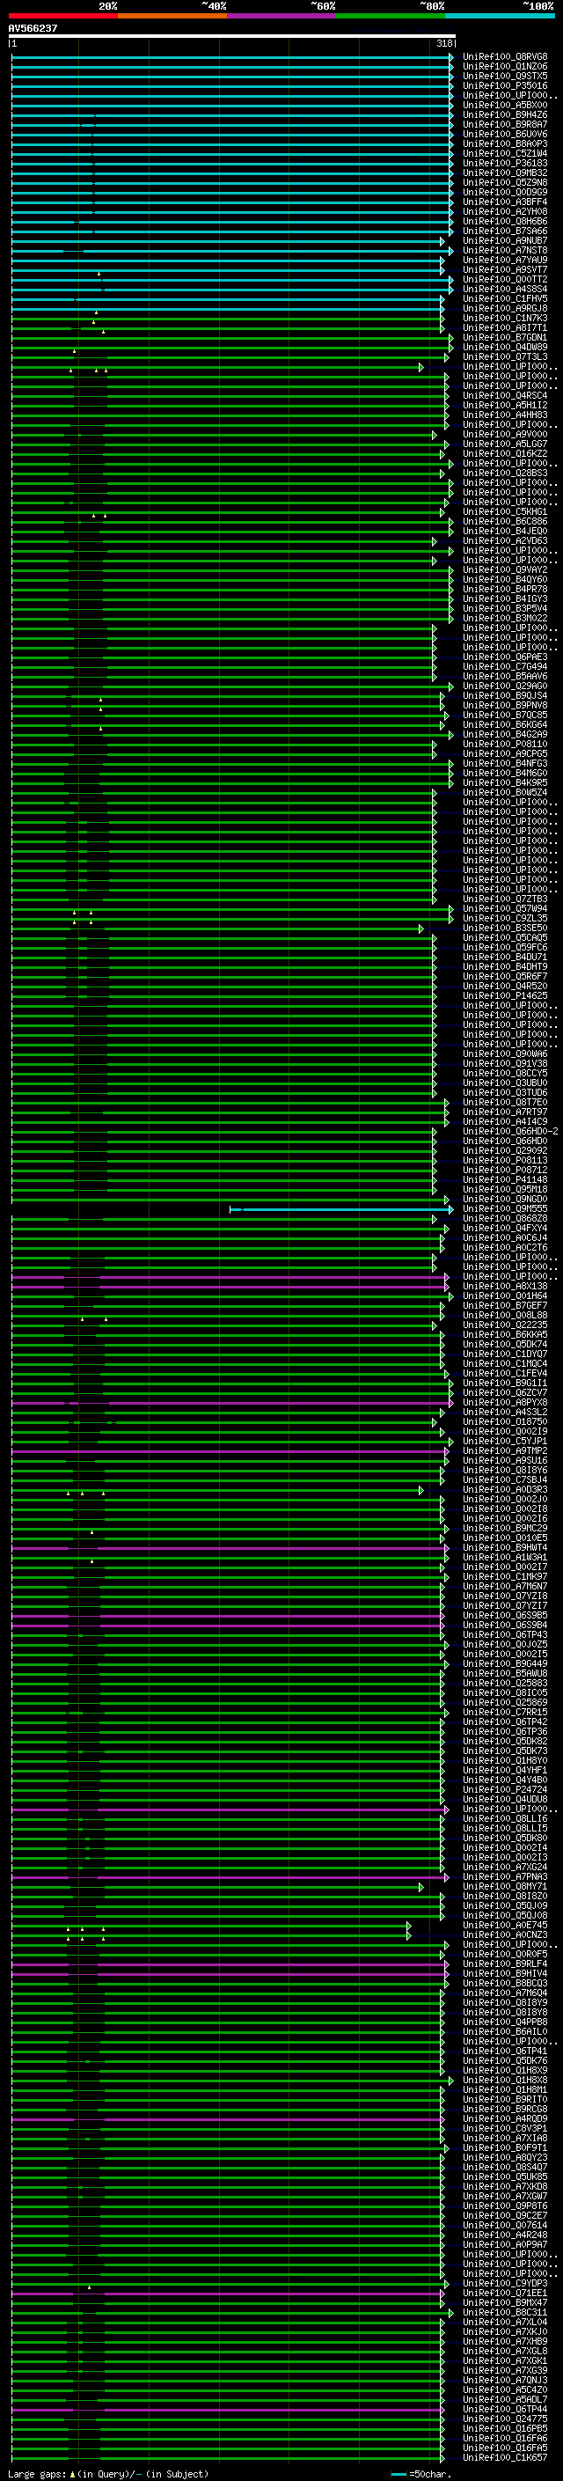Select hit UniRef100_Q9VAY2
563x2481 pixels.
pos(505,570)
